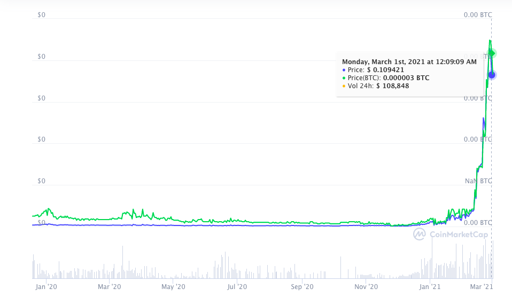Click the orange bullet beside Vol 24h
512x304 pixels.
click(344, 86)
